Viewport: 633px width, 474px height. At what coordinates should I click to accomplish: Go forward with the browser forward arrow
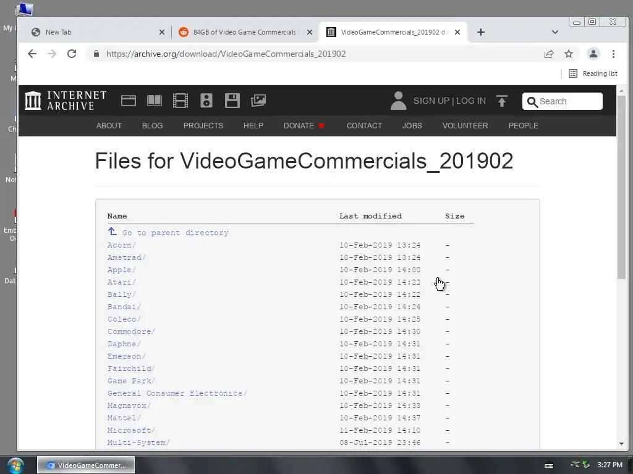pyautogui.click(x=52, y=54)
